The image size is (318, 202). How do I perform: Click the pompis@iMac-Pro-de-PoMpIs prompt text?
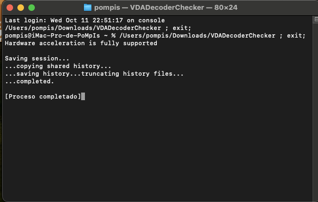52,36
